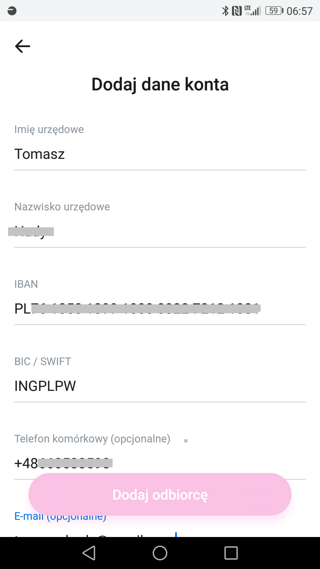Viewport: 320px width, 569px height.
Task: Tap the Bluetooth icon in status bar
Action: [225, 11]
